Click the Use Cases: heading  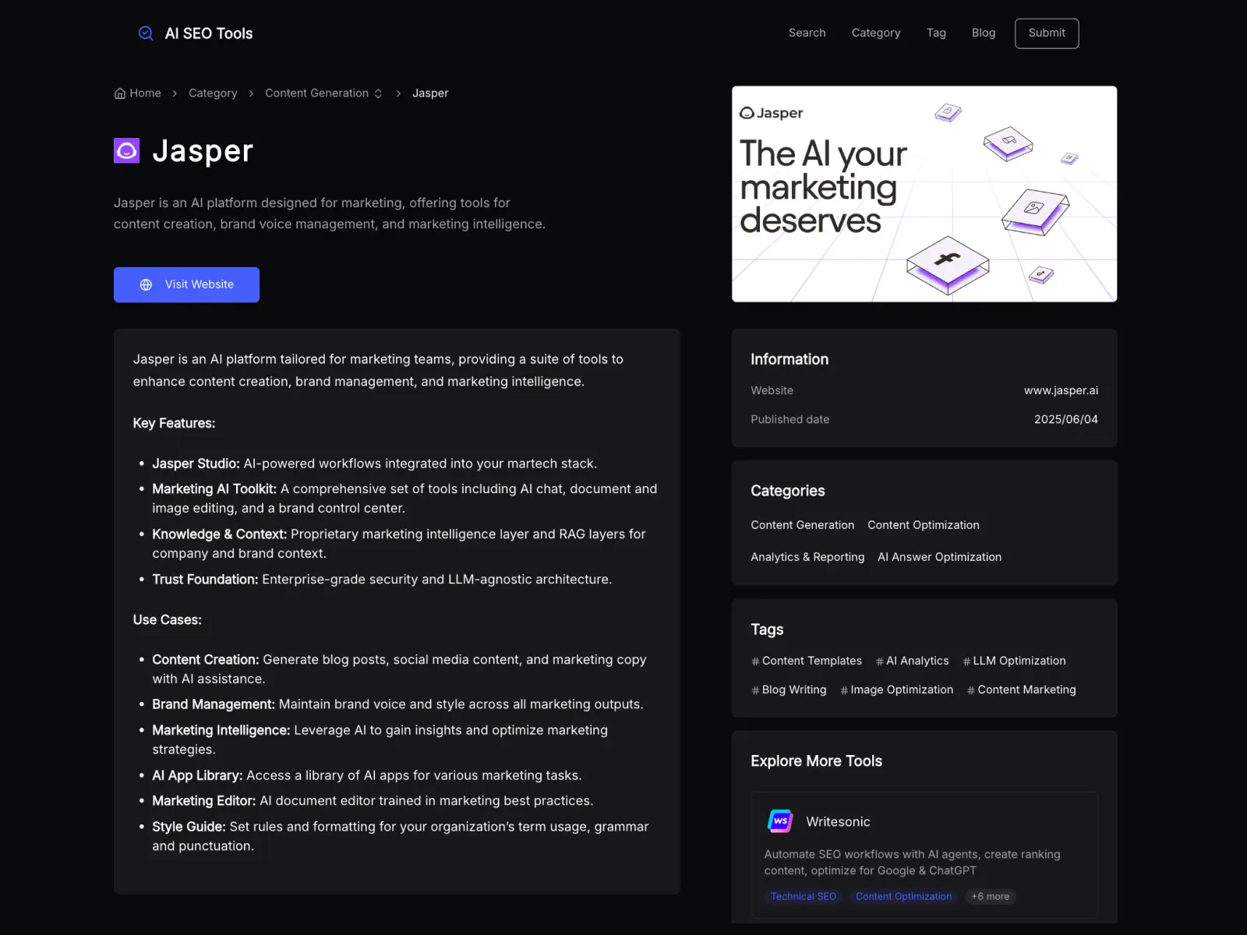coord(167,620)
